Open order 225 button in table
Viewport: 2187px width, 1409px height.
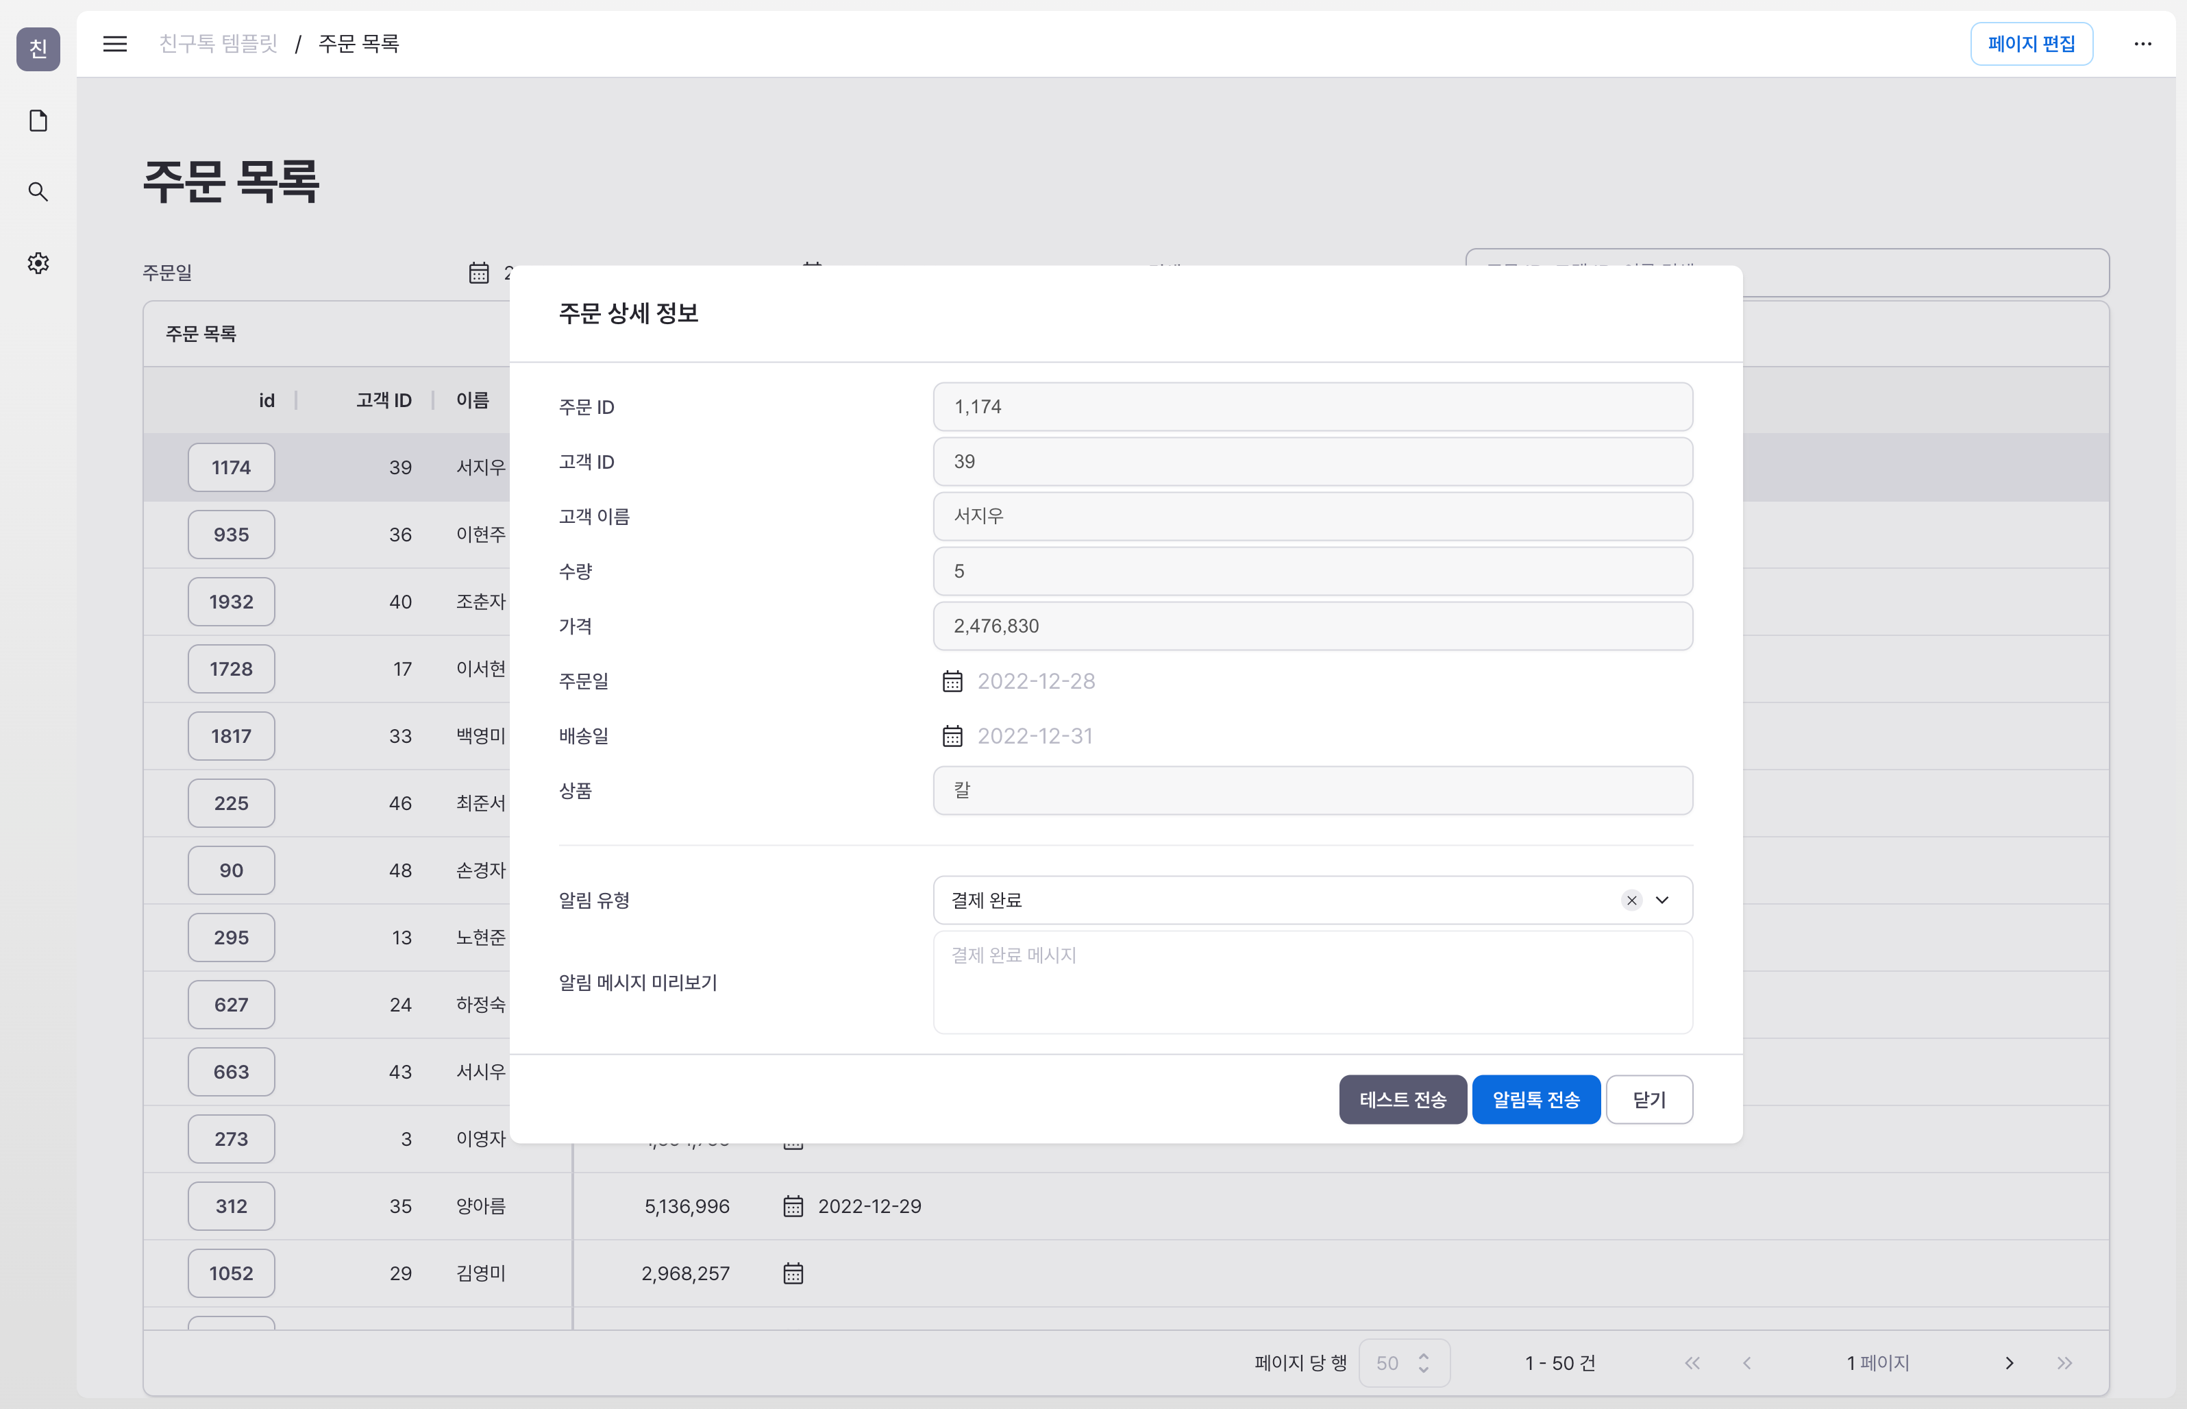(232, 803)
